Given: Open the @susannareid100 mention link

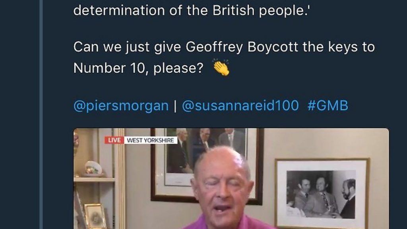Looking at the screenshot, I should coord(240,106).
